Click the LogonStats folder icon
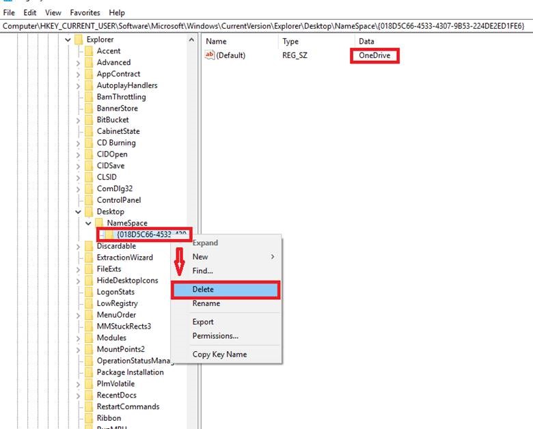533x429 pixels. [x=89, y=292]
